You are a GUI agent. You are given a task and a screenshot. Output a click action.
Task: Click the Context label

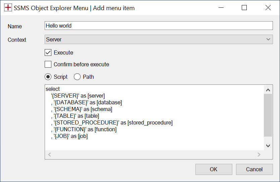coord(17,40)
